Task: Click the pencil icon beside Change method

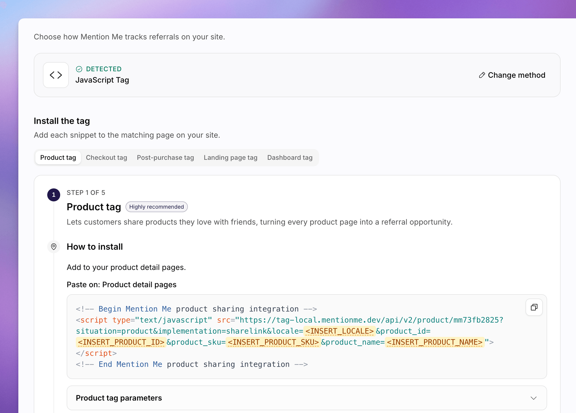Action: pyautogui.click(x=482, y=75)
